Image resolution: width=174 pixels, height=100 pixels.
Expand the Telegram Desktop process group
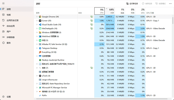(37, 48)
